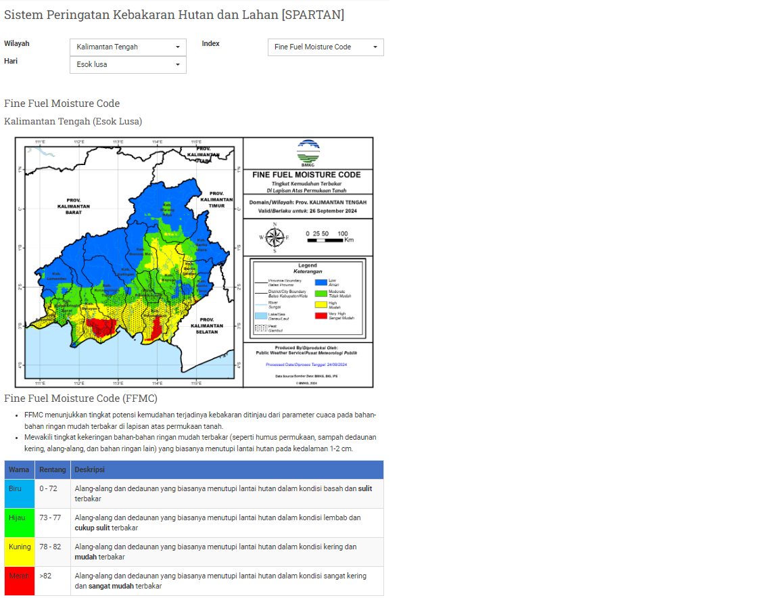Click the BMKG logo on the map
Screen dimensions: 779x598
308,153
